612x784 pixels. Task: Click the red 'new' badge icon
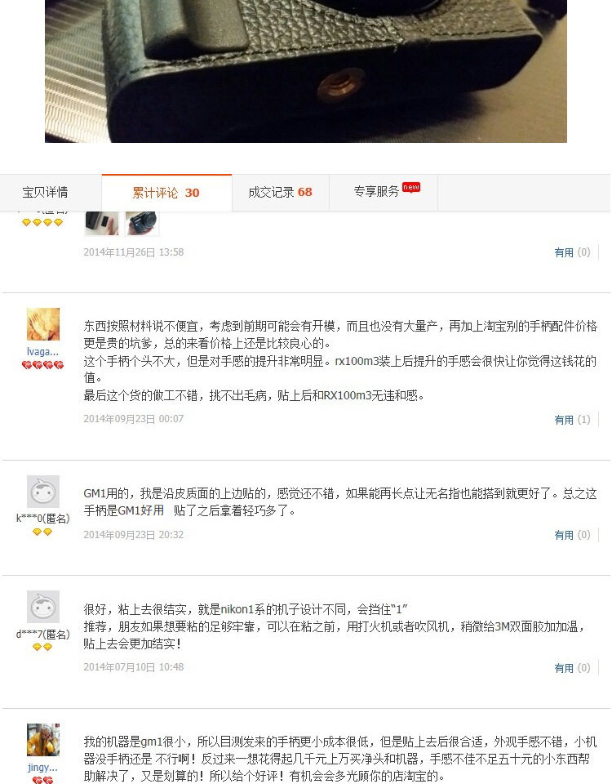pos(411,188)
